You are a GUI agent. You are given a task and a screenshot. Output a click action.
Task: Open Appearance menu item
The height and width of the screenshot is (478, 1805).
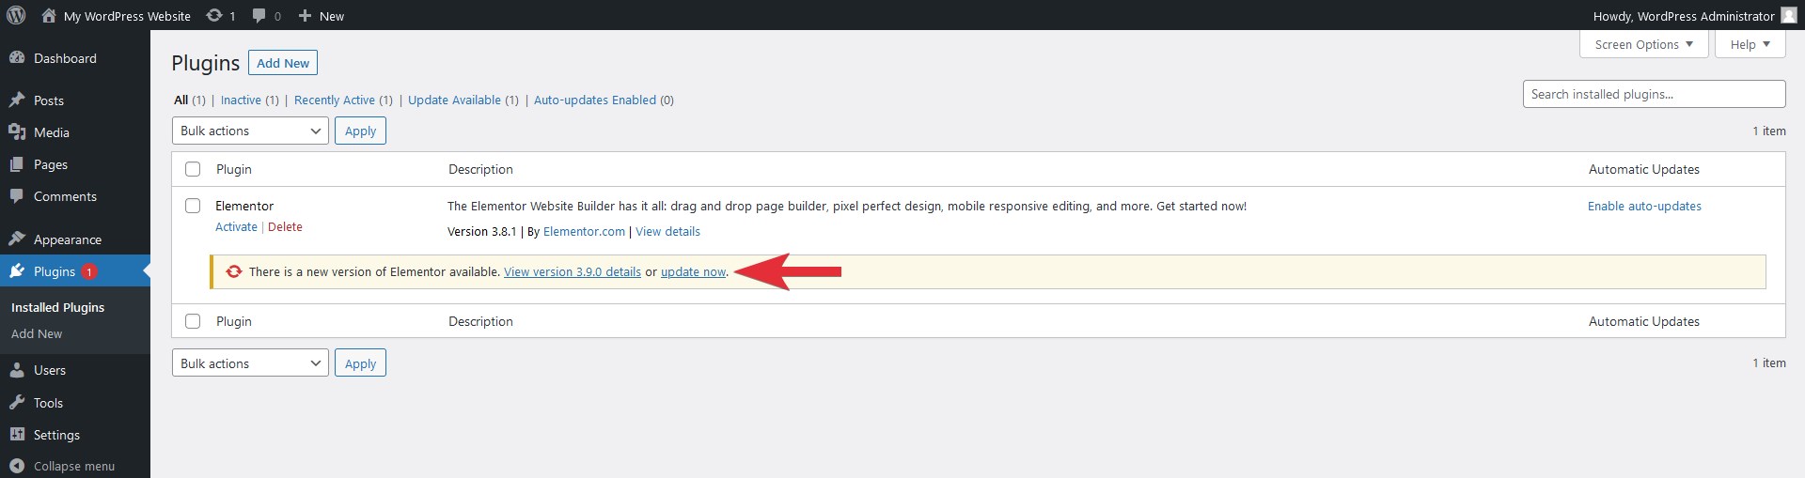68,239
